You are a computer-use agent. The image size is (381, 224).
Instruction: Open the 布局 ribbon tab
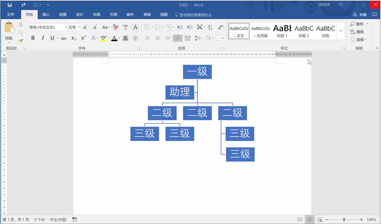pyautogui.click(x=96, y=15)
